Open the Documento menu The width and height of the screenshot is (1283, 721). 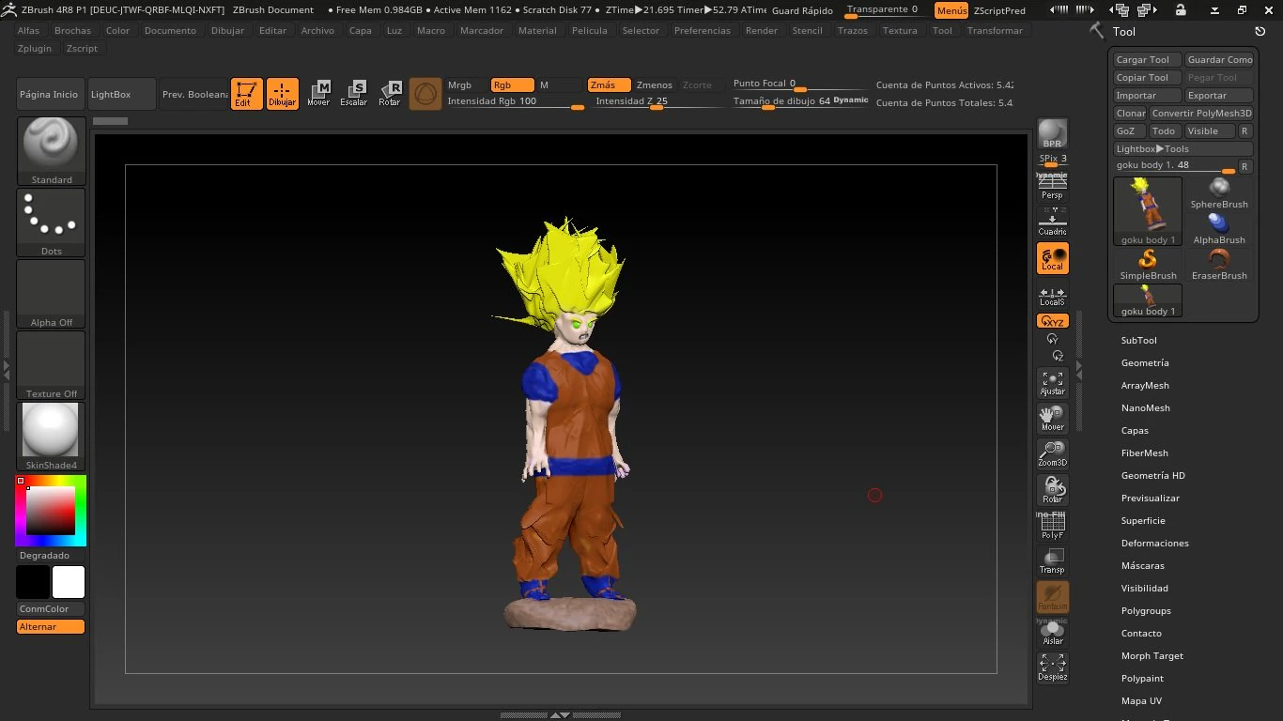click(x=170, y=30)
